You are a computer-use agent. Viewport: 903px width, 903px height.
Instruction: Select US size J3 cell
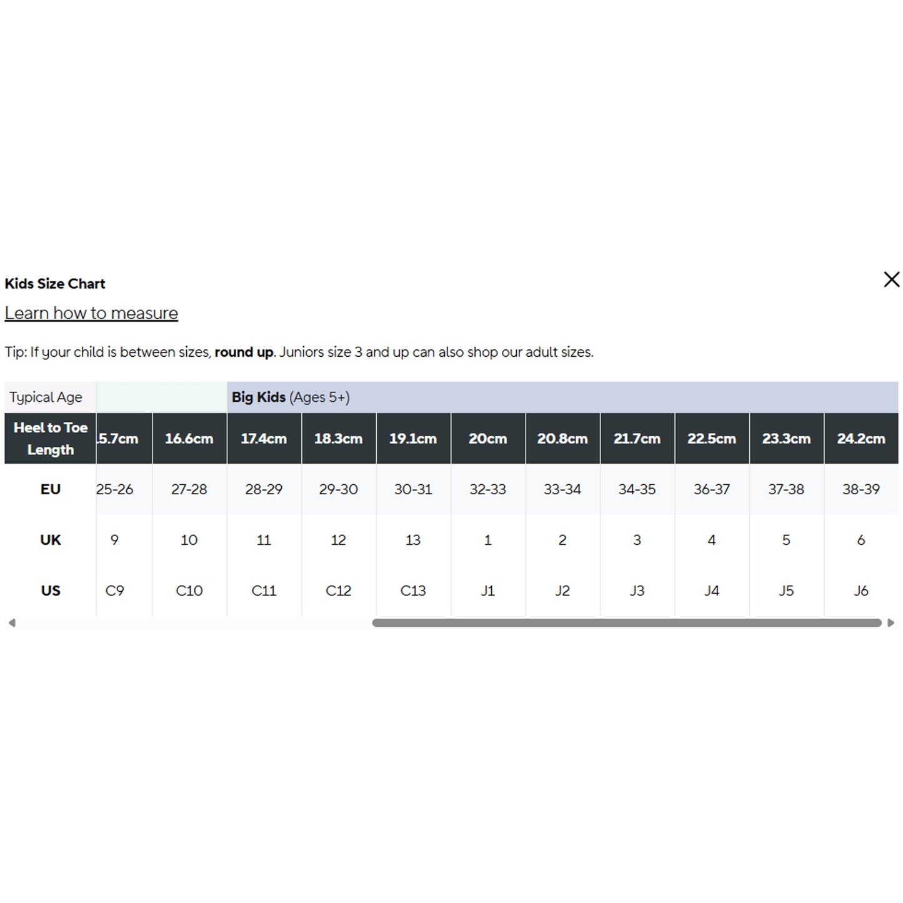(x=637, y=591)
